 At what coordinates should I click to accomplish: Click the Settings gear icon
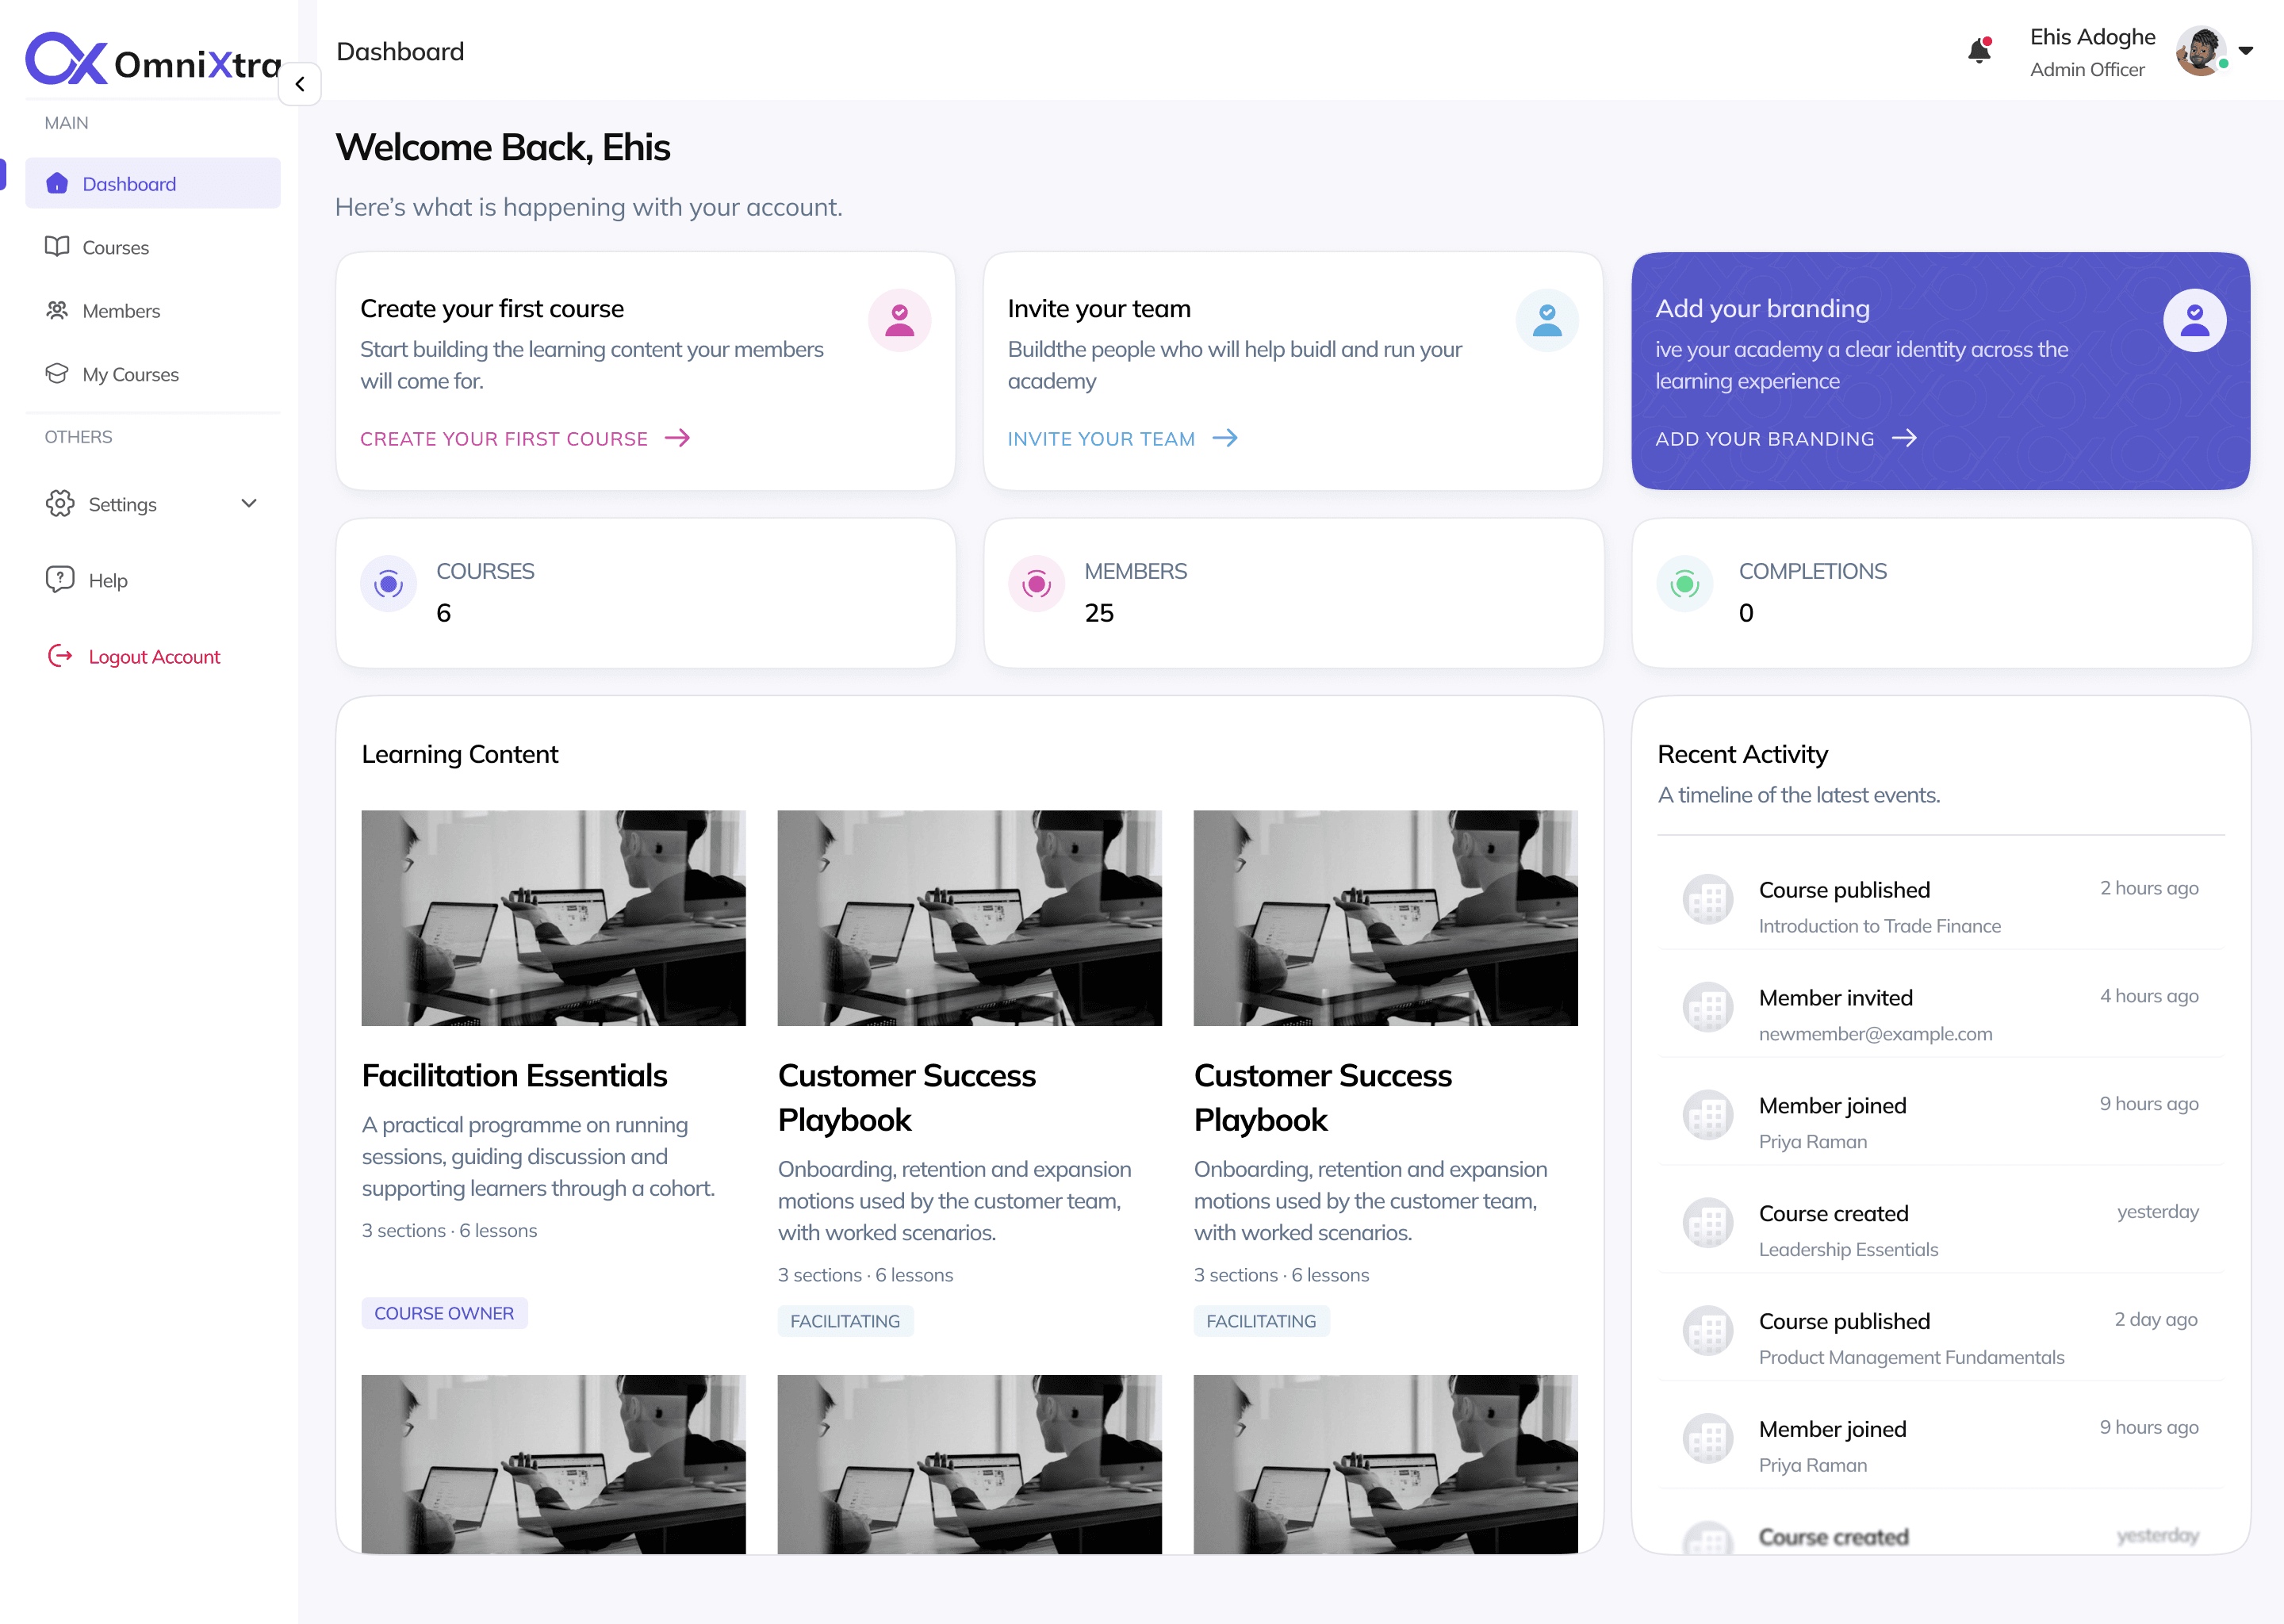click(x=60, y=503)
